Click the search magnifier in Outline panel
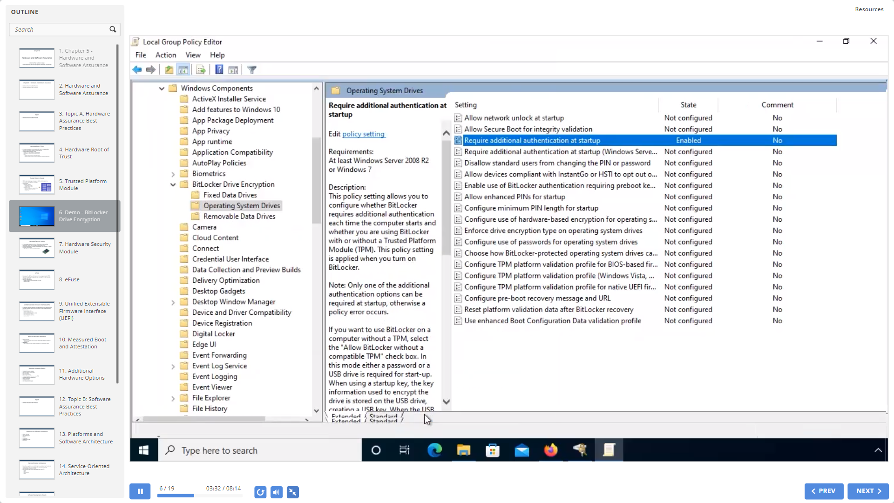 [x=113, y=29]
